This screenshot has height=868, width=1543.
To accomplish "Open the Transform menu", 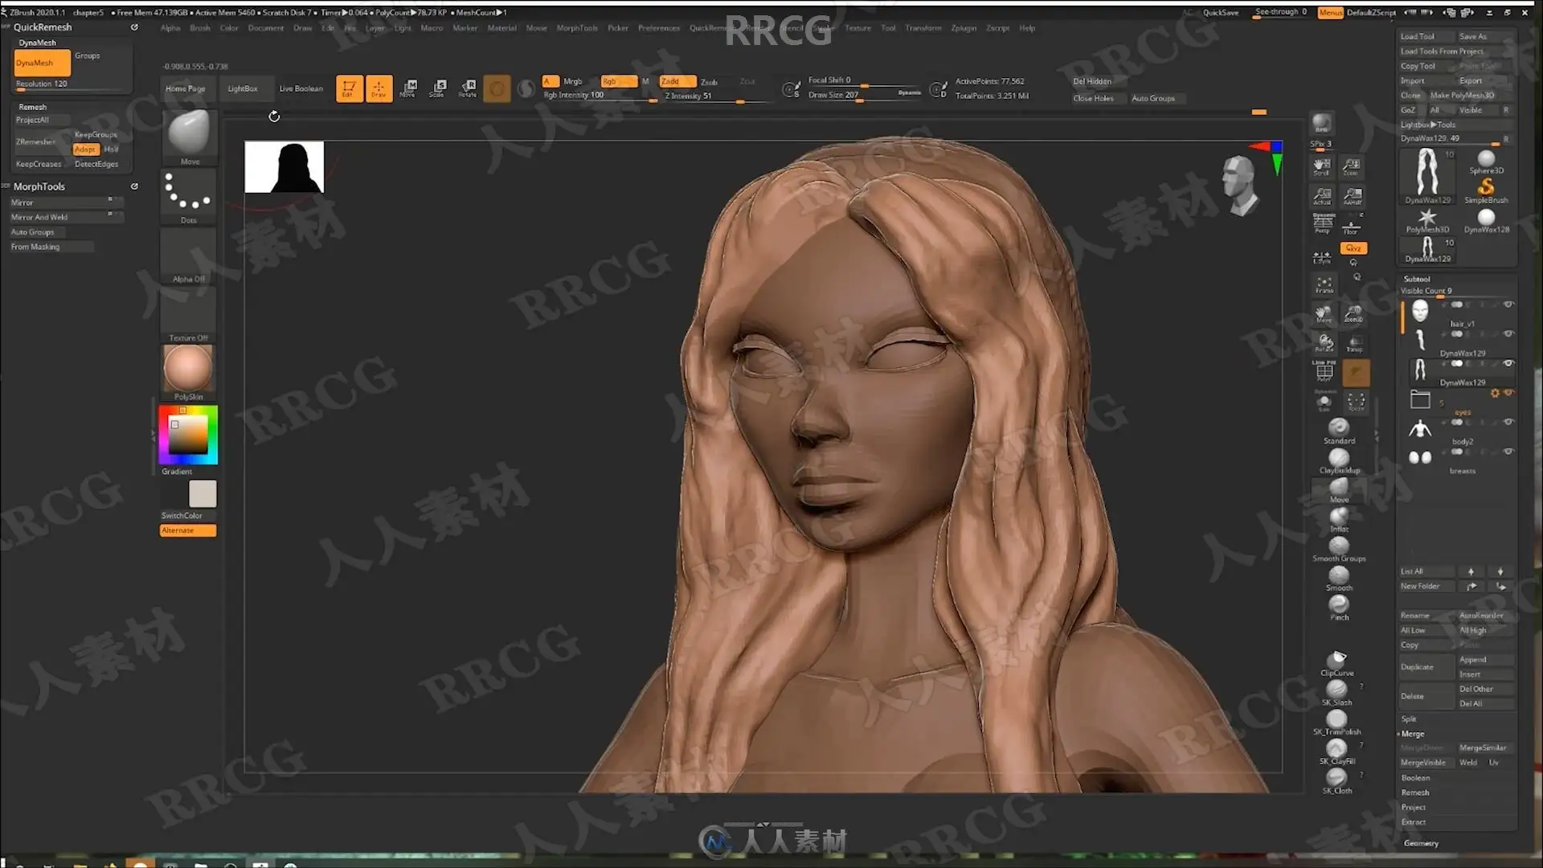I will pyautogui.click(x=923, y=28).
